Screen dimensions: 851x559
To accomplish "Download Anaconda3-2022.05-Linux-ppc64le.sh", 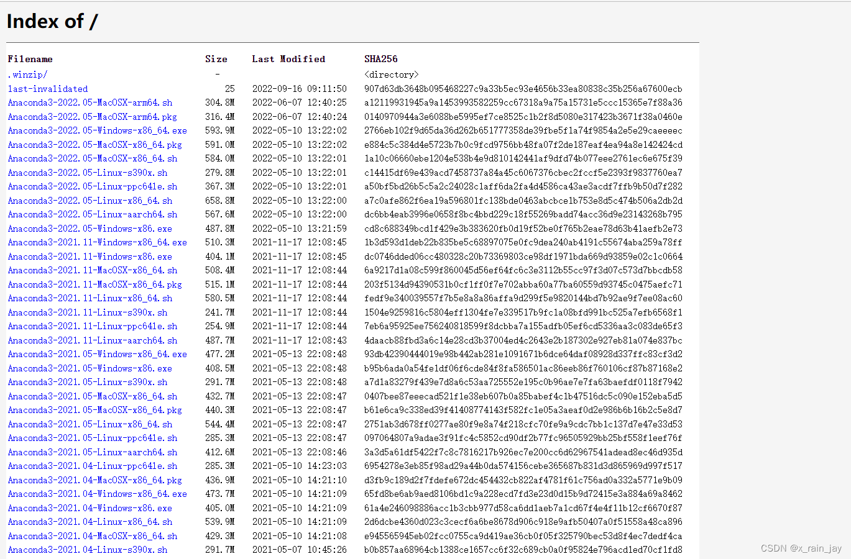I will (93, 186).
